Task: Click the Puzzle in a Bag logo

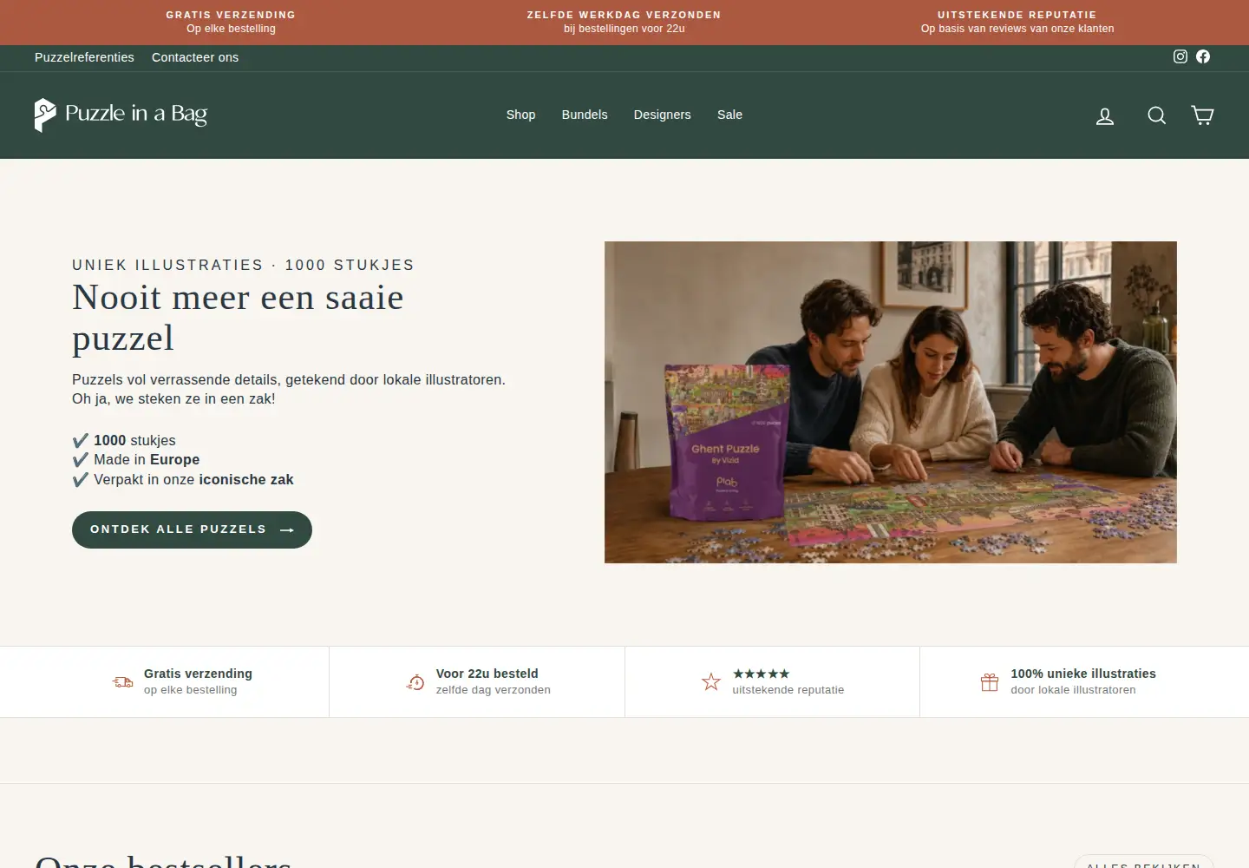Action: coord(121,115)
